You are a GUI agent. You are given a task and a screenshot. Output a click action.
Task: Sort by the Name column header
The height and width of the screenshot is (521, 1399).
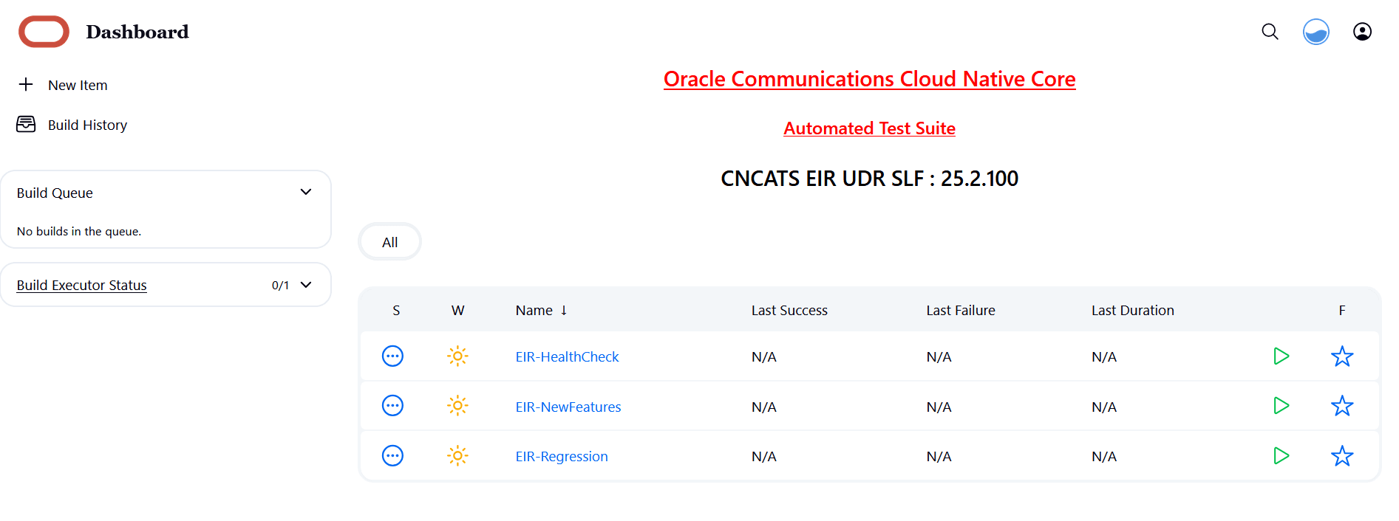pos(541,311)
